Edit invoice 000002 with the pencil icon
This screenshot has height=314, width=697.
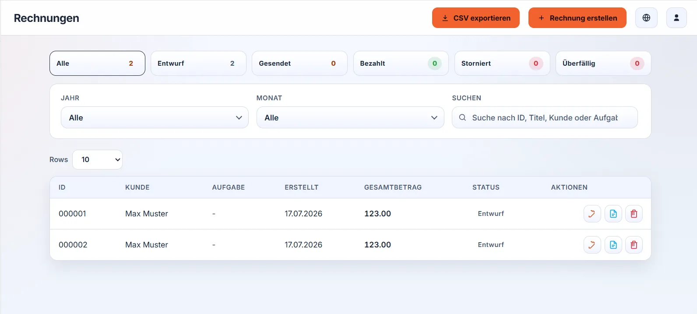coord(592,245)
